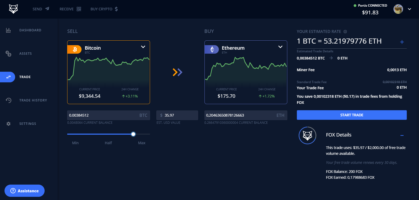Click the Ethereum diamond icon
The image size is (419, 200).
coord(212,49)
